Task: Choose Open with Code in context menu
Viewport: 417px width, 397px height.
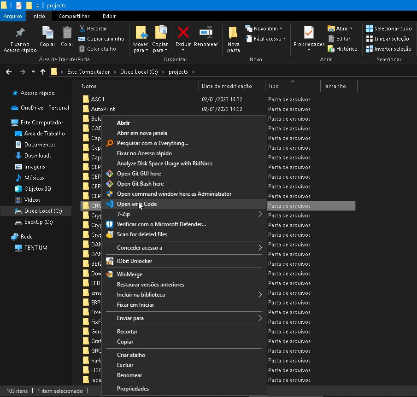Action: (x=137, y=204)
